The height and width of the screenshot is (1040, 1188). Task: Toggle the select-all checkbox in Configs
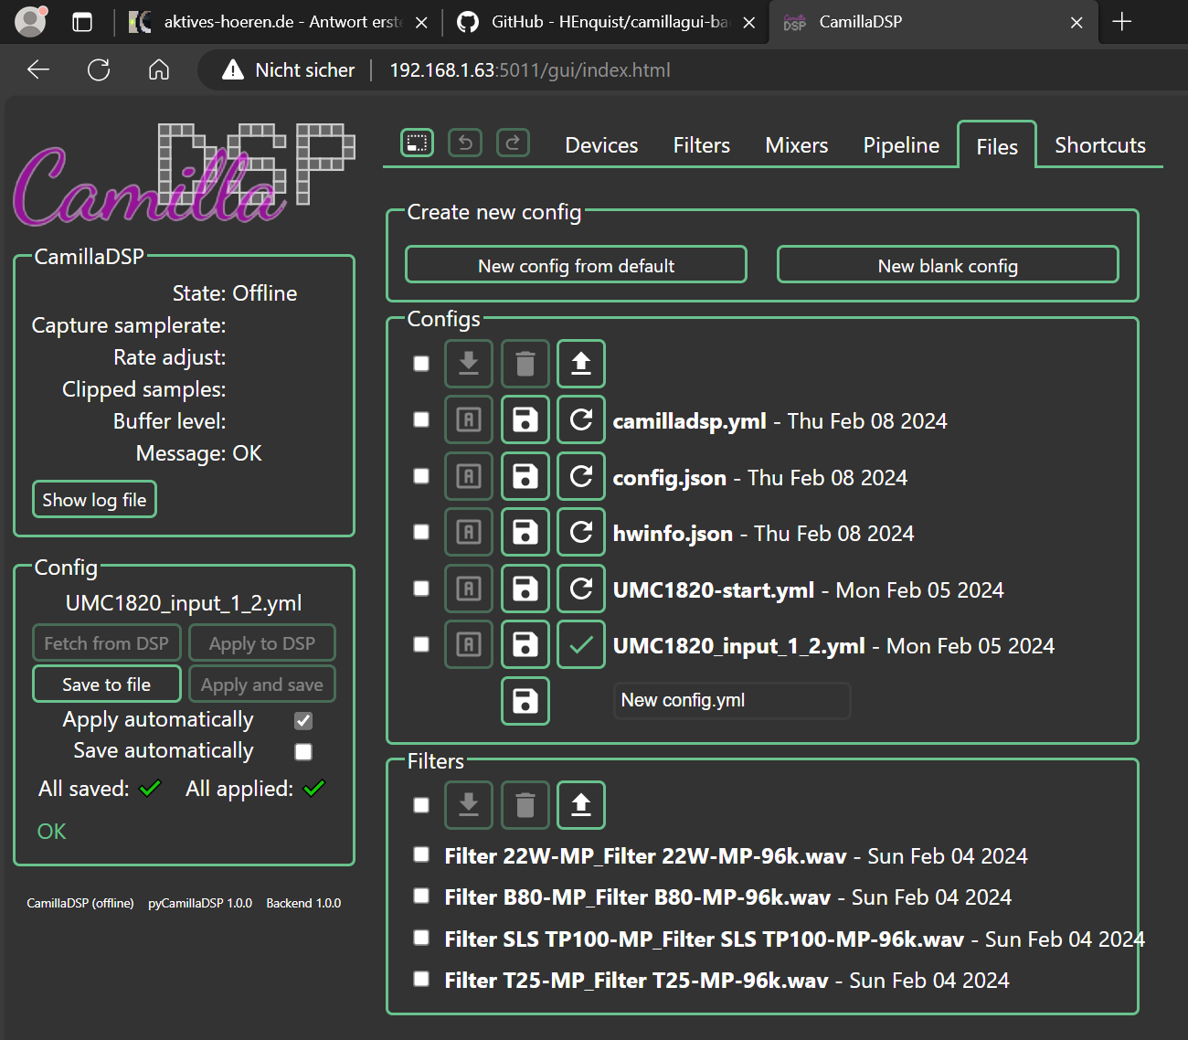click(421, 364)
